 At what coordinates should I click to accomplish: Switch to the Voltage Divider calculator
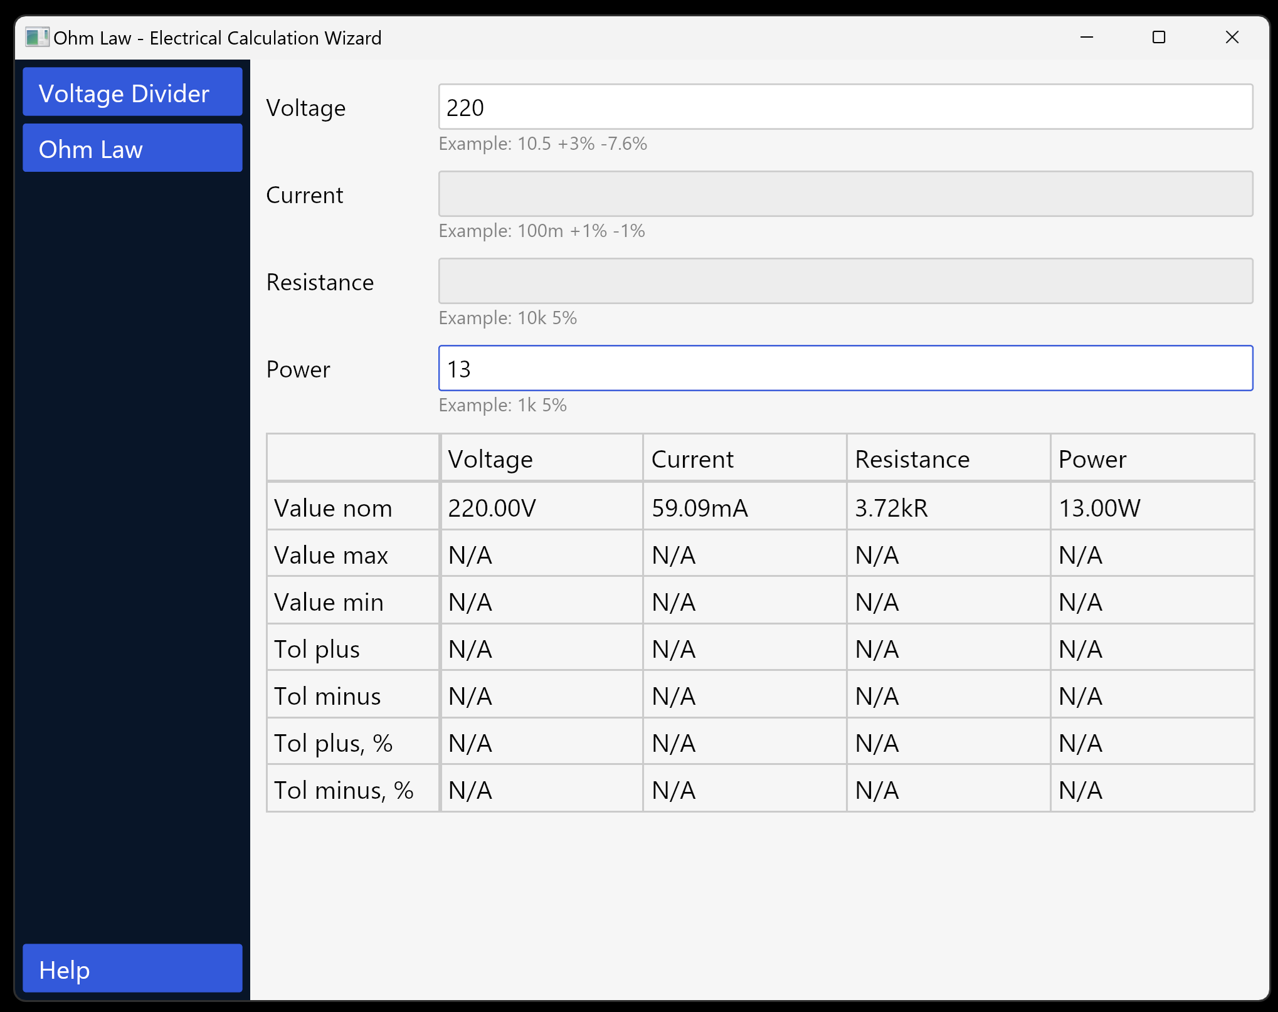pyautogui.click(x=132, y=92)
